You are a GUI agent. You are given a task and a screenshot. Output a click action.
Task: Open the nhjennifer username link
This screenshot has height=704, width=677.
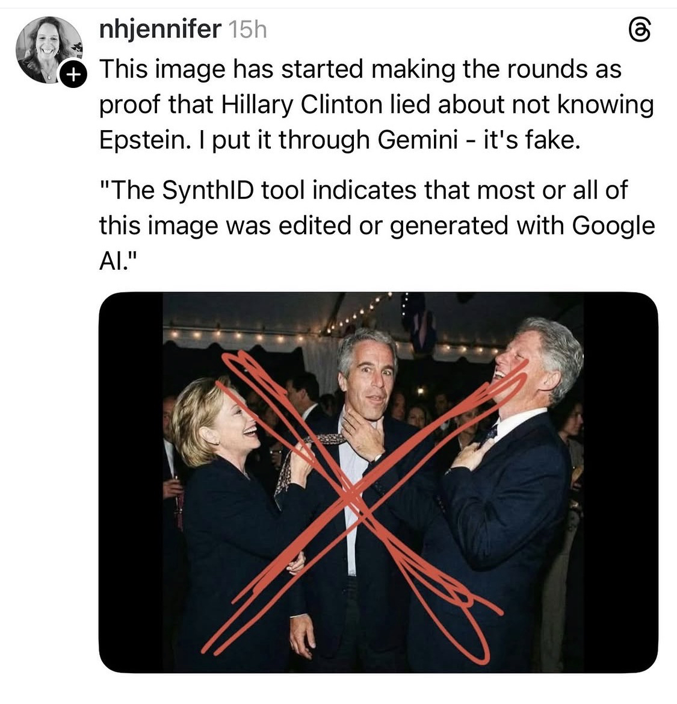tap(160, 30)
